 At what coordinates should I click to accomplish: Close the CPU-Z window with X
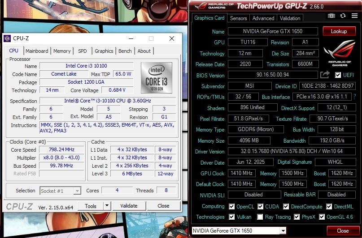point(172,38)
